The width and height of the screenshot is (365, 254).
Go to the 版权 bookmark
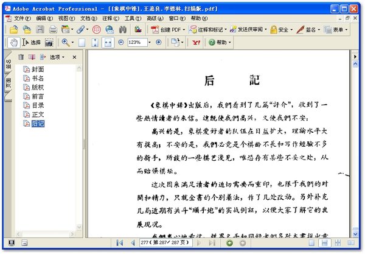[x=38, y=87]
